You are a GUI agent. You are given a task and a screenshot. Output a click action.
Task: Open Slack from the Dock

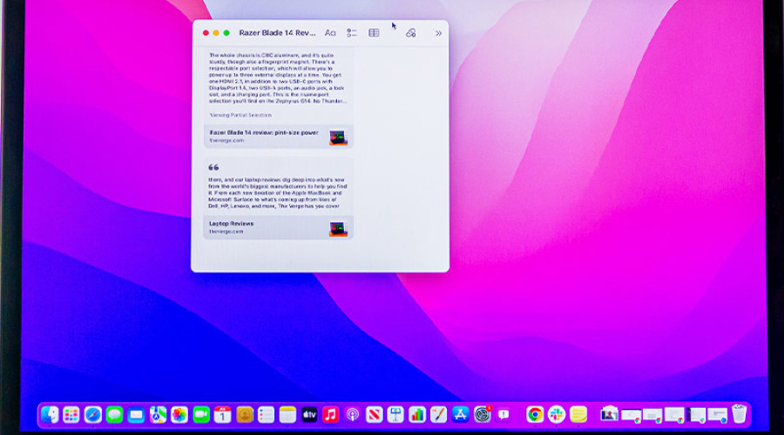pos(557,414)
